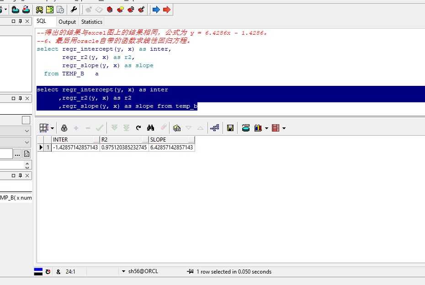Click the fetch next page icon

click(114, 128)
